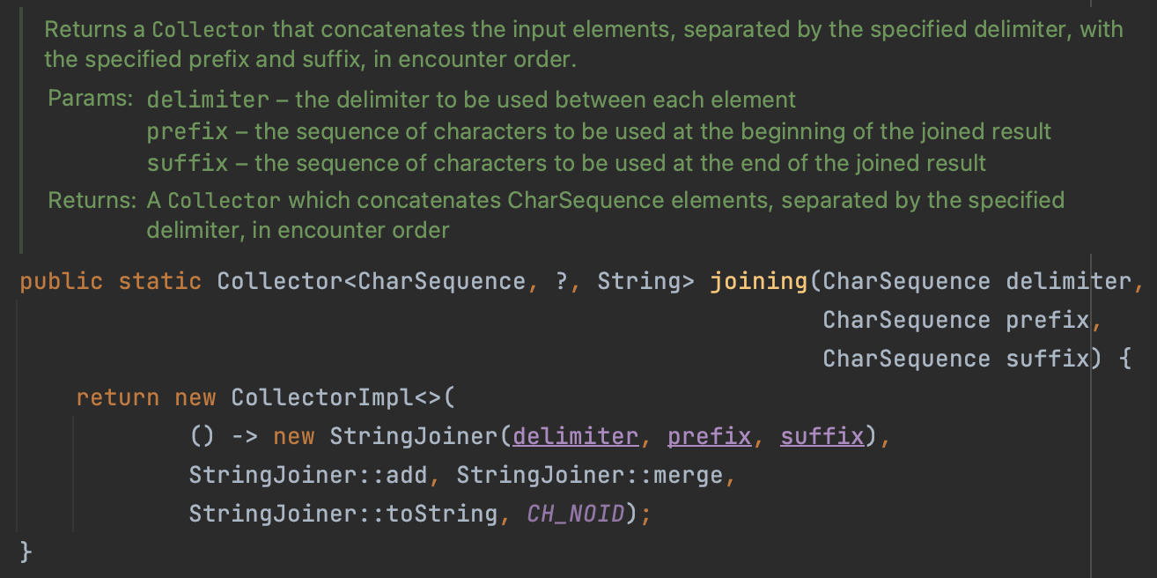The image size is (1157, 578).
Task: Click the return keyword
Action: pos(117,397)
